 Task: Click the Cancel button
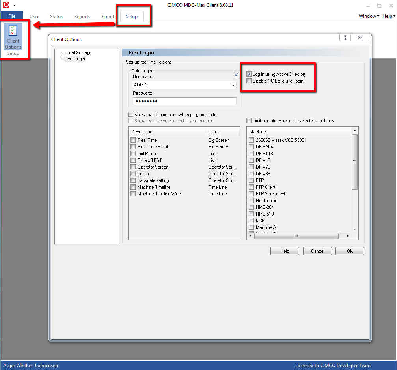[x=317, y=251]
